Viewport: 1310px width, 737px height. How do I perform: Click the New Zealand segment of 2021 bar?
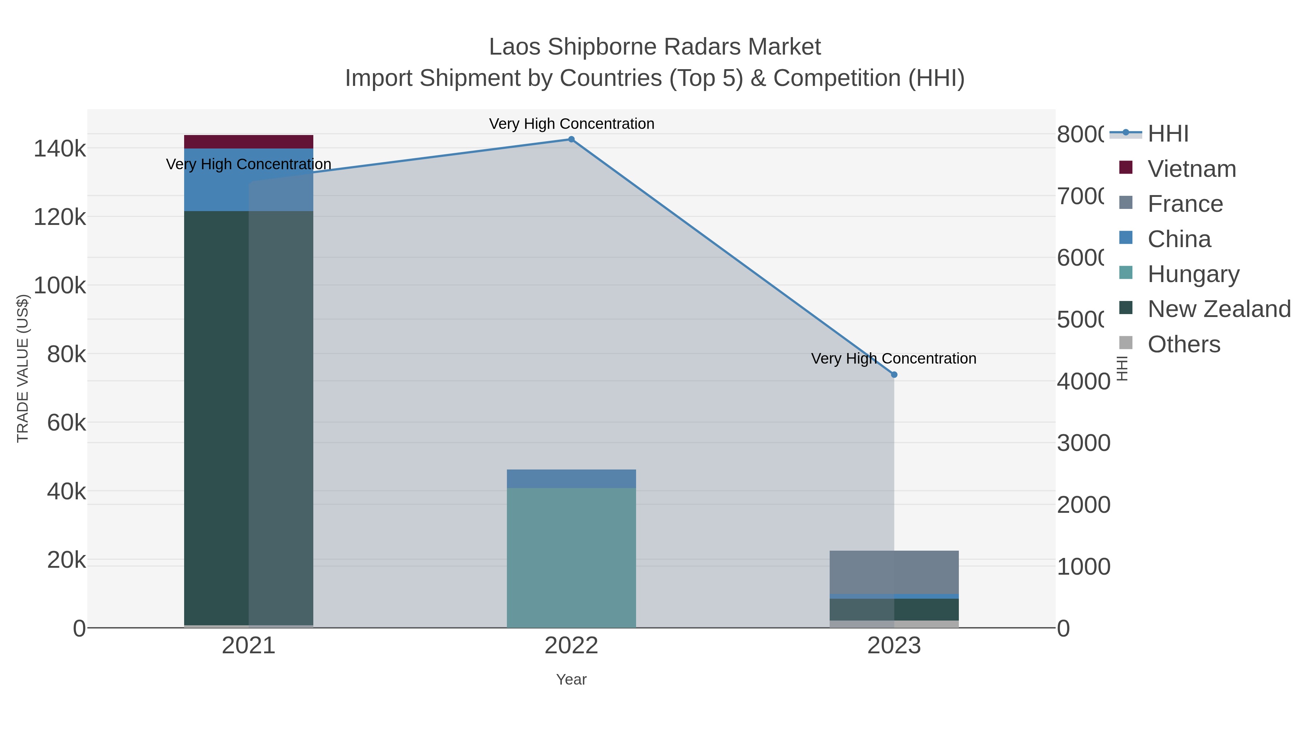pos(249,418)
